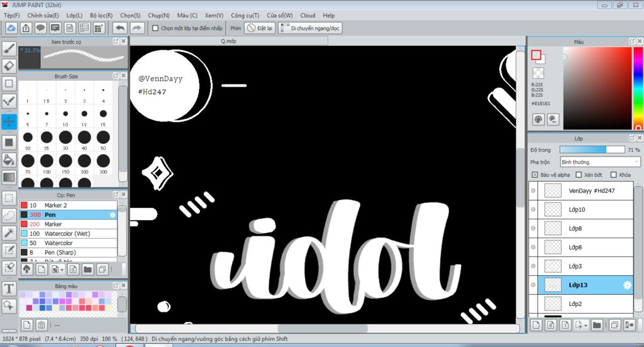Open the 'Pha trộn' blending mode dropdown

point(600,162)
